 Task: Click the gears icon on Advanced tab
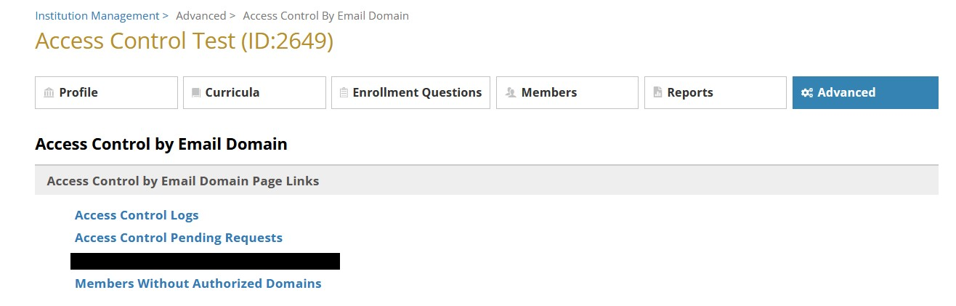click(x=806, y=93)
